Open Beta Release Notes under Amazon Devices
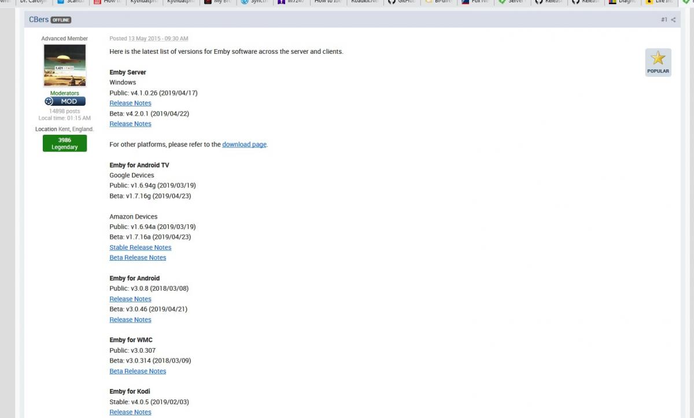 click(x=138, y=258)
